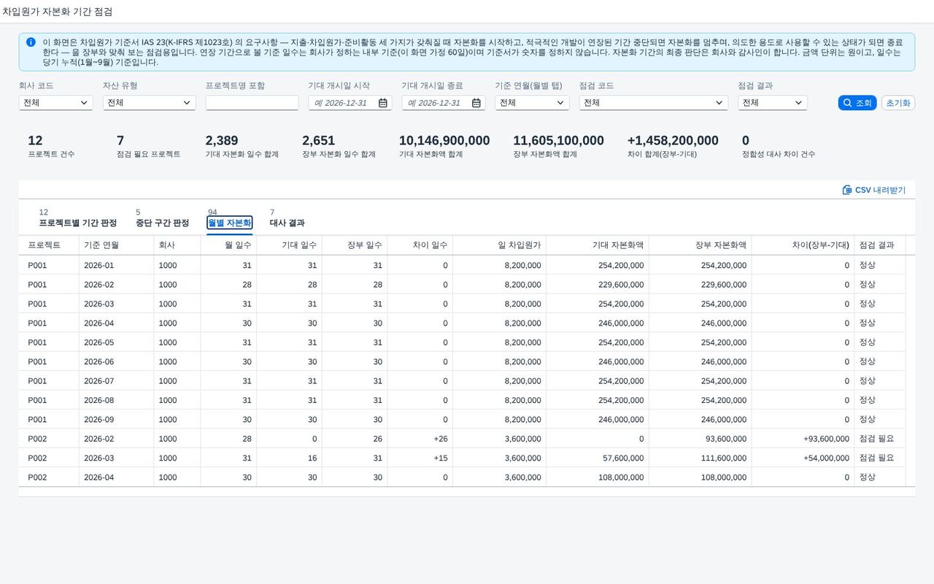Open the 회사 코드 dropdown
This screenshot has width=934, height=584.
pos(55,103)
